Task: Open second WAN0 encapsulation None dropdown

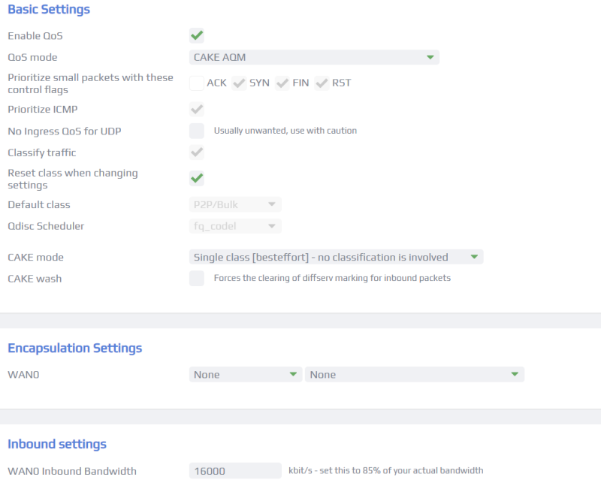Action: click(415, 374)
